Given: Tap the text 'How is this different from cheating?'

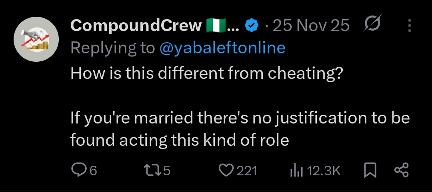Looking at the screenshot, I should (x=207, y=74).
